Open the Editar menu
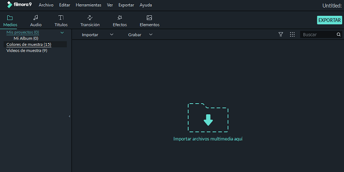The width and height of the screenshot is (344, 172). 64,5
